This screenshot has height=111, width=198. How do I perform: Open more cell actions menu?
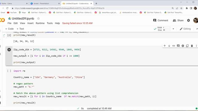[x=196, y=46]
